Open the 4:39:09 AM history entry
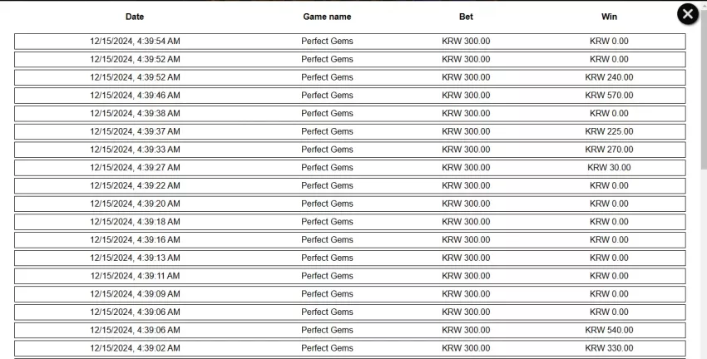Image resolution: width=707 pixels, height=359 pixels. 350,293
